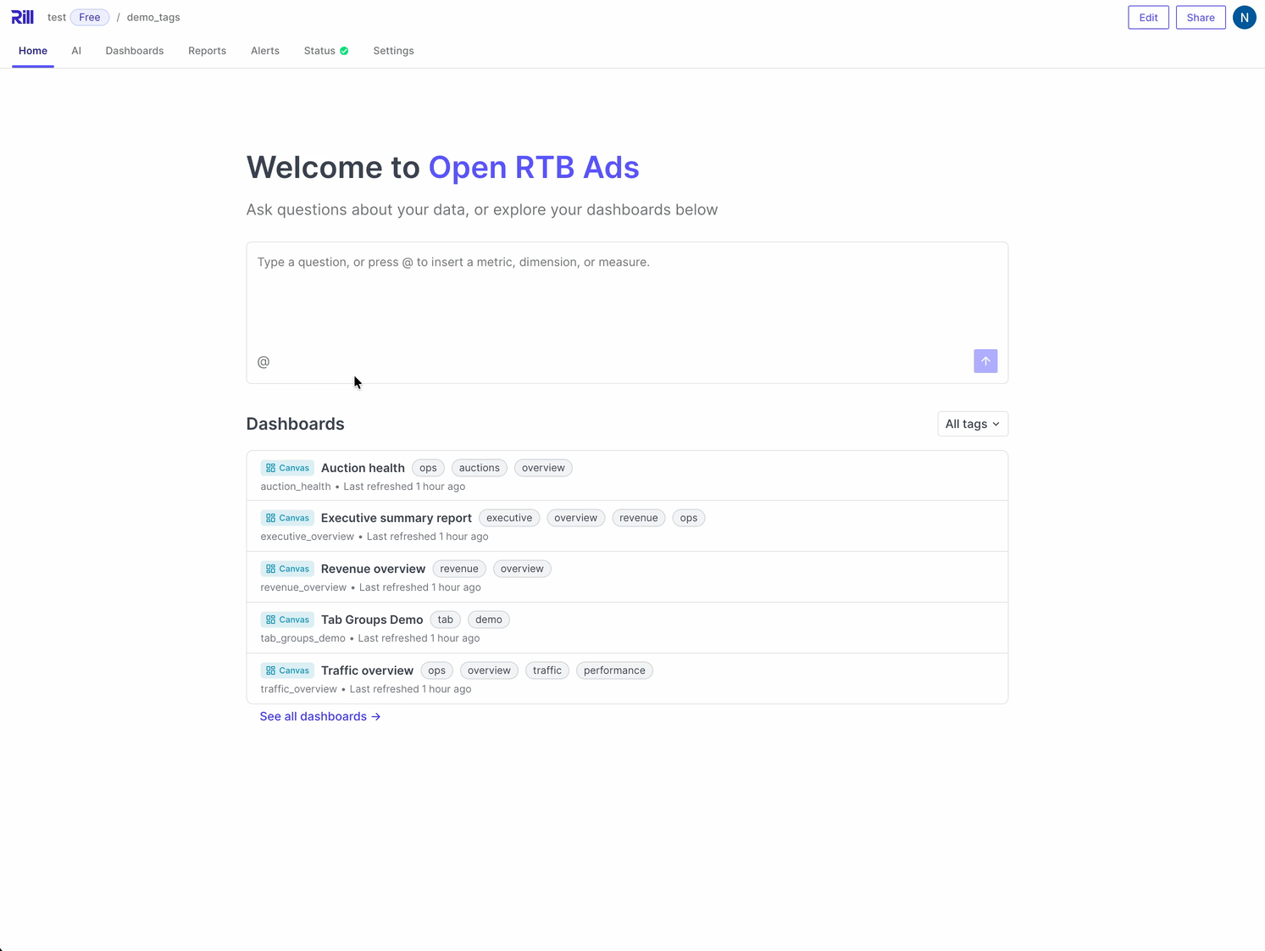
Task: Open the Alerts tab
Action: 265,51
